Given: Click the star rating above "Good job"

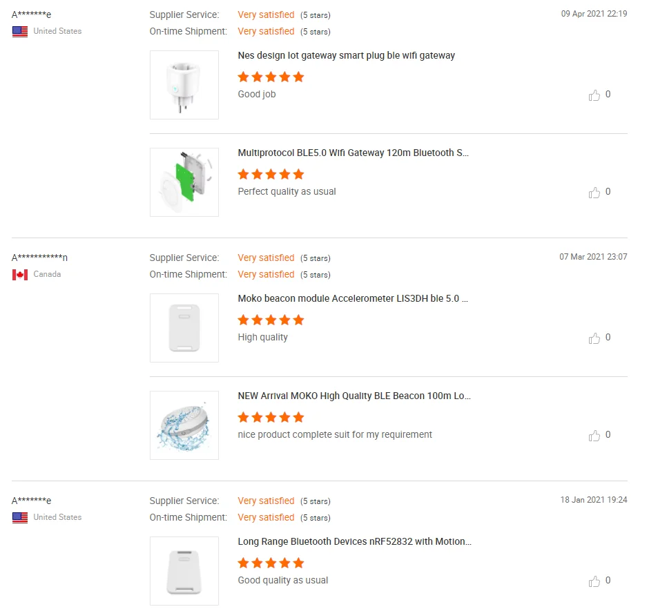Looking at the screenshot, I should click(x=271, y=77).
